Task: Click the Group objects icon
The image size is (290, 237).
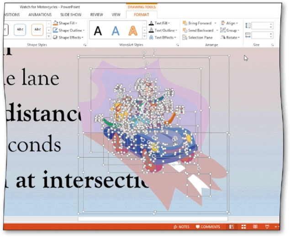Action: tap(223, 30)
